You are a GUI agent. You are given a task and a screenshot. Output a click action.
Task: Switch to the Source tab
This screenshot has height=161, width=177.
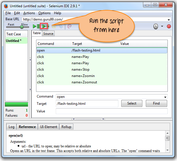pos(48,34)
